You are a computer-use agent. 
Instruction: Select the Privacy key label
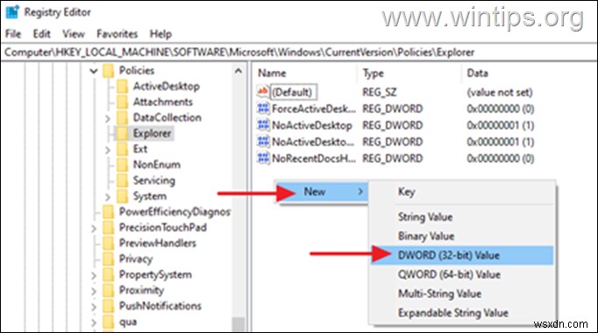coord(136,259)
